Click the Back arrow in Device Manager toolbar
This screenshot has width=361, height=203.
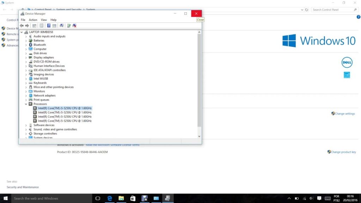[x=22, y=25]
